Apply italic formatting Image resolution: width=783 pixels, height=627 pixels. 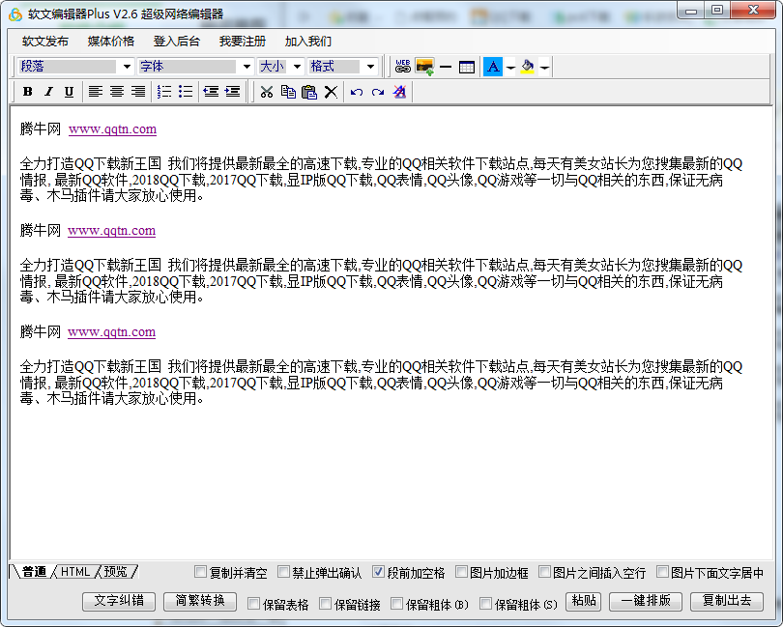click(x=48, y=92)
